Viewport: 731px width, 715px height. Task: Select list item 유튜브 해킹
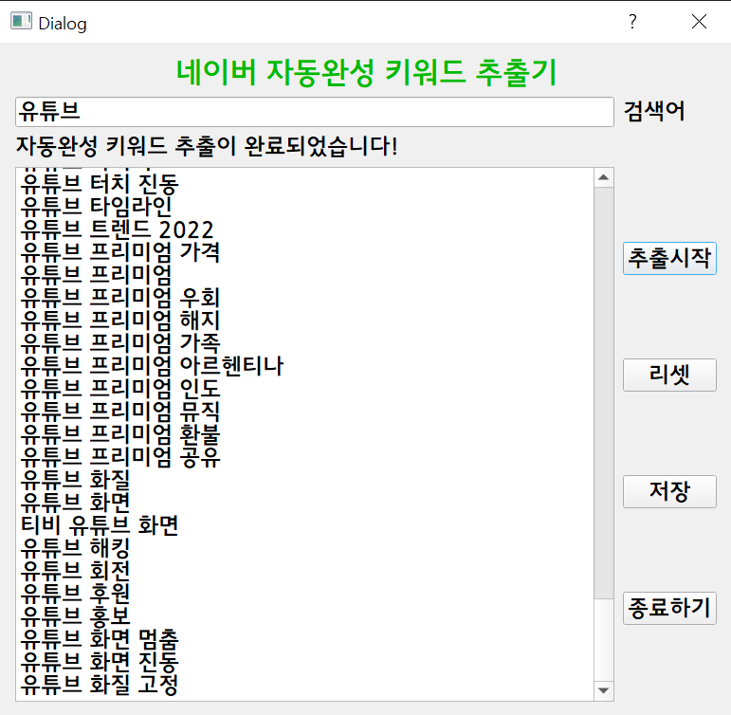(76, 548)
